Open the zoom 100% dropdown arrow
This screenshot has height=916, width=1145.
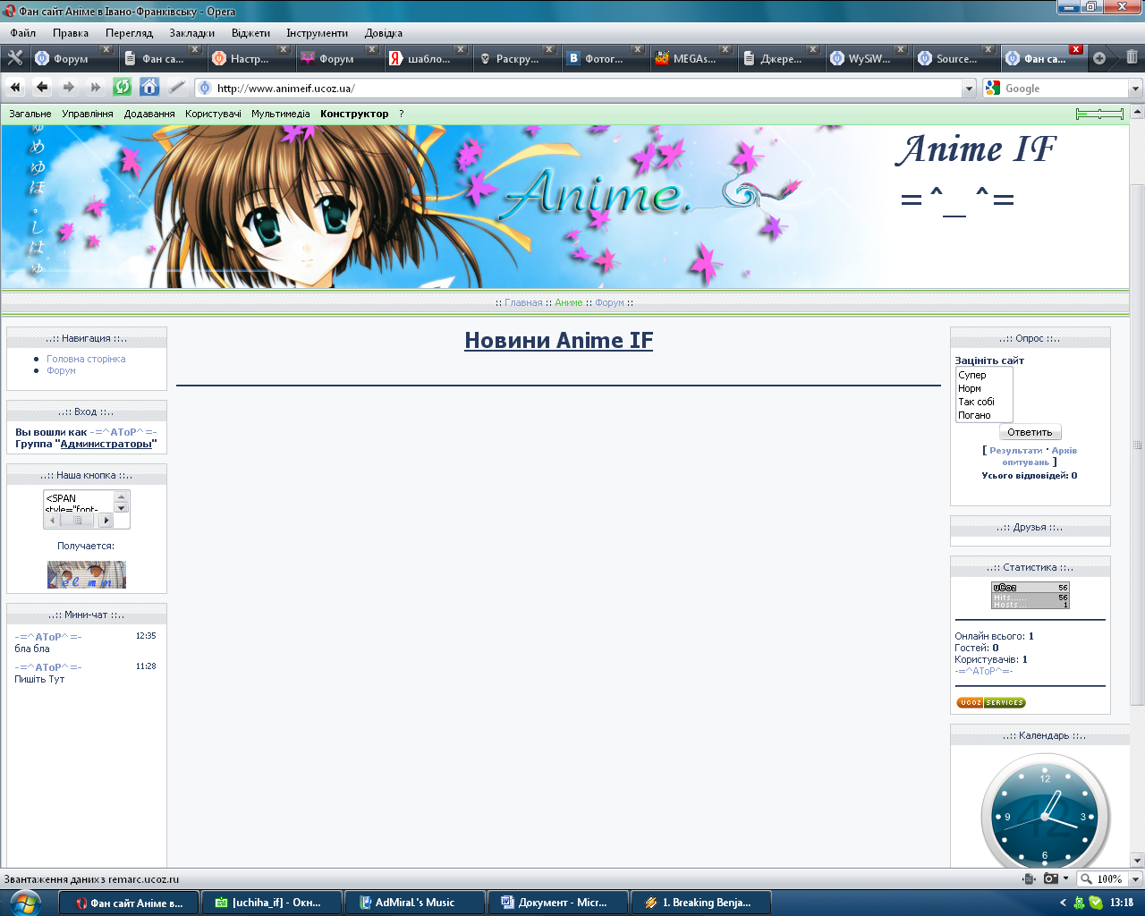point(1135,879)
